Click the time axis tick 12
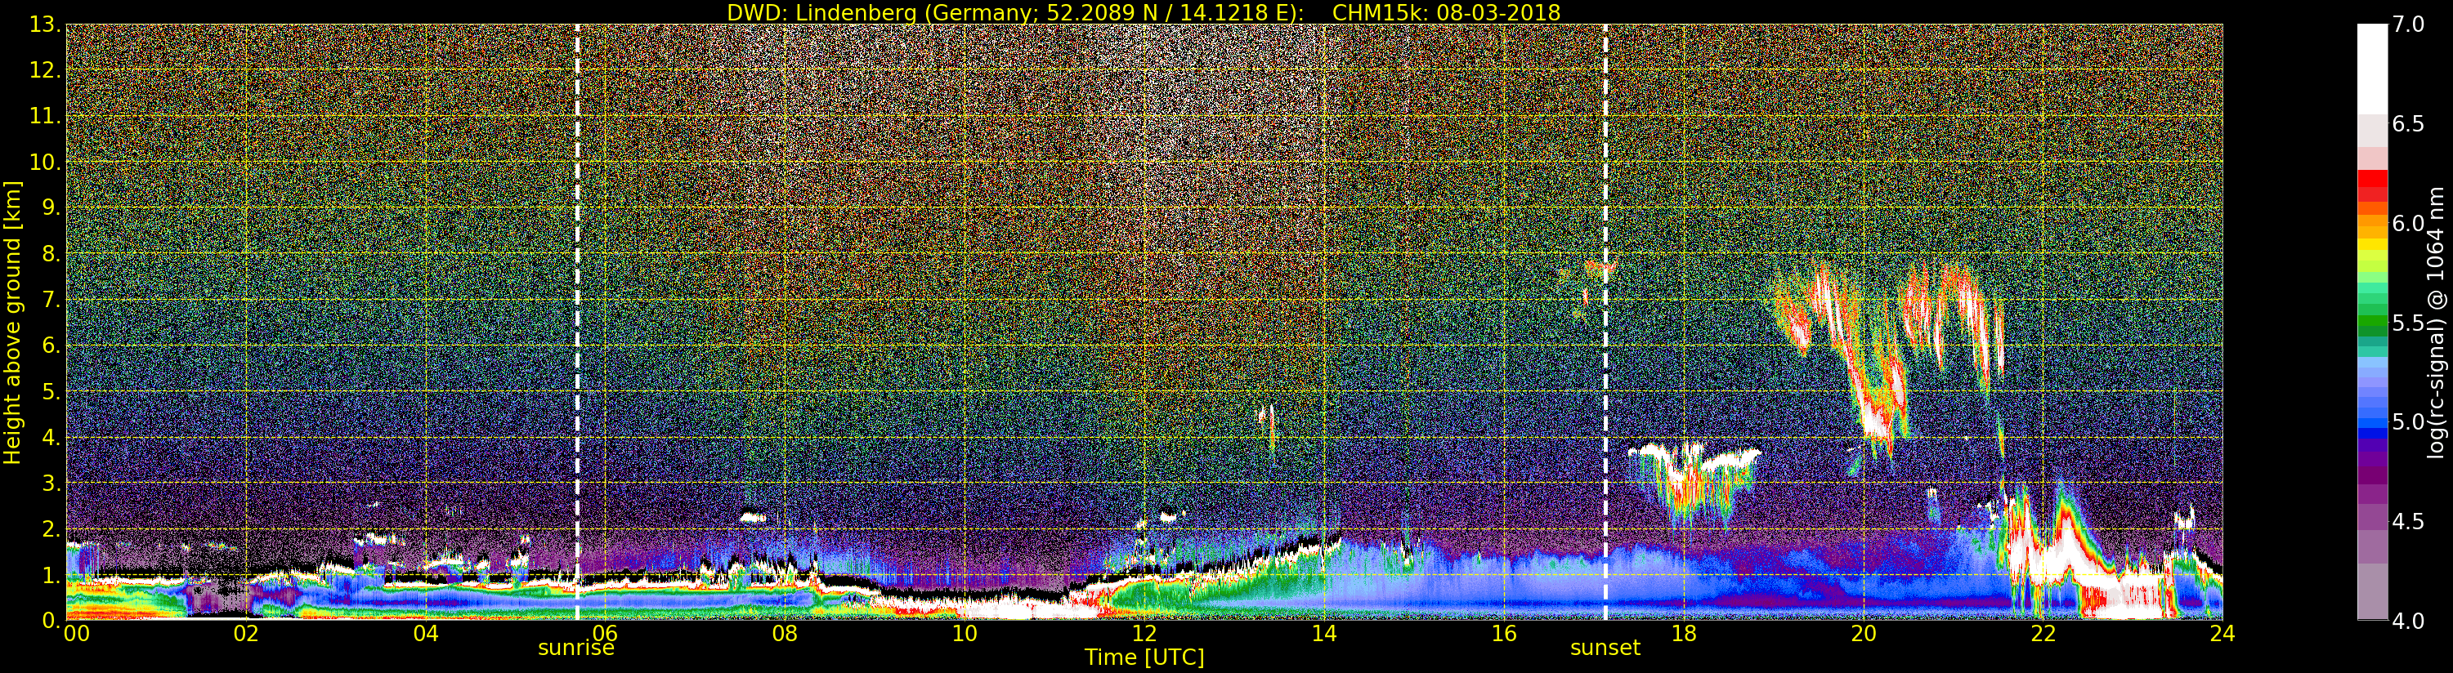Viewport: 2453px width, 673px height. (x=1144, y=633)
